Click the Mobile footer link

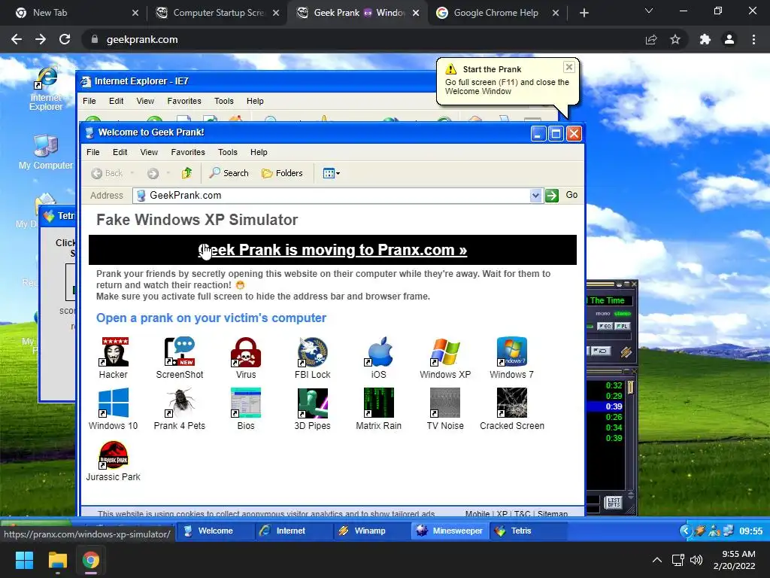click(x=477, y=513)
